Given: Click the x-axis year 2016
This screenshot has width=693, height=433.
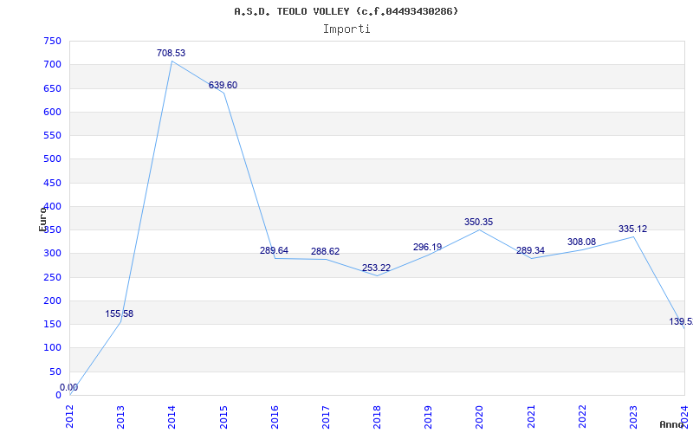Looking at the screenshot, I should 275,417.
